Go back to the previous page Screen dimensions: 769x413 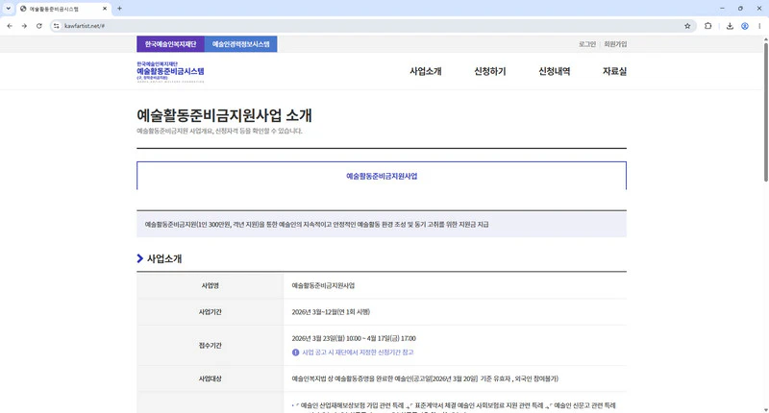10,26
